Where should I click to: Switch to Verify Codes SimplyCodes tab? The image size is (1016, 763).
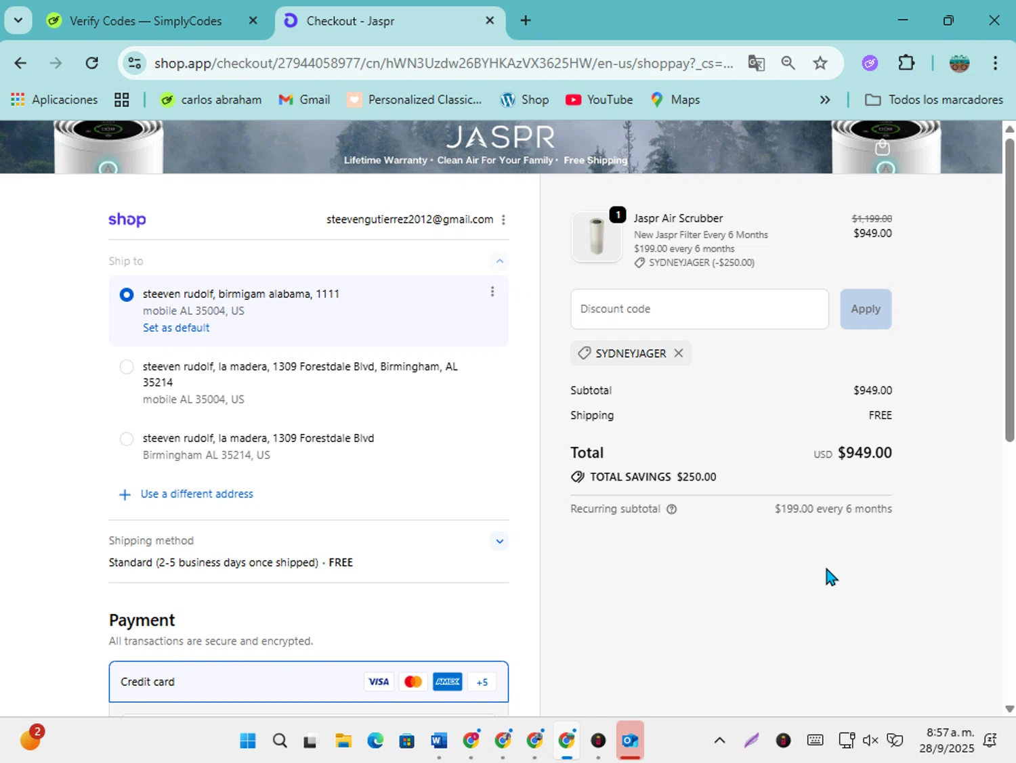click(x=146, y=21)
